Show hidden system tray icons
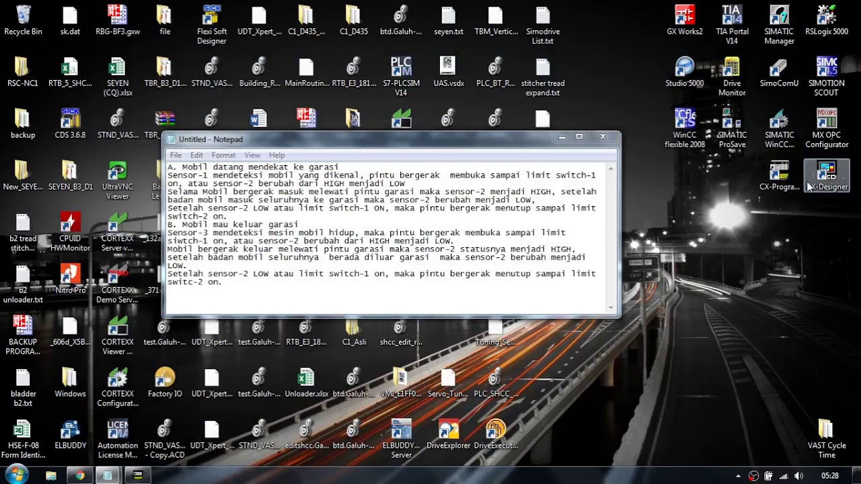 (x=738, y=476)
